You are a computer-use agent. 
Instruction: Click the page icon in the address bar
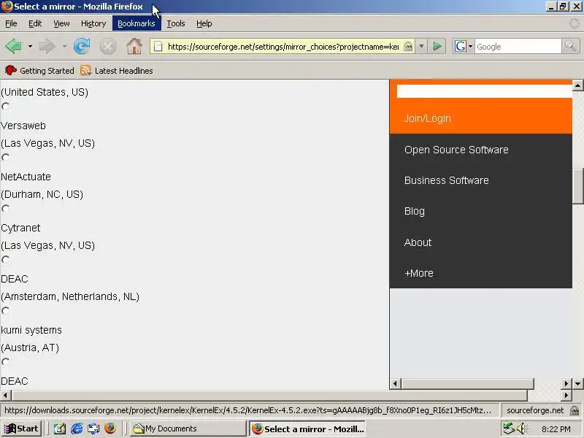pyautogui.click(x=158, y=47)
